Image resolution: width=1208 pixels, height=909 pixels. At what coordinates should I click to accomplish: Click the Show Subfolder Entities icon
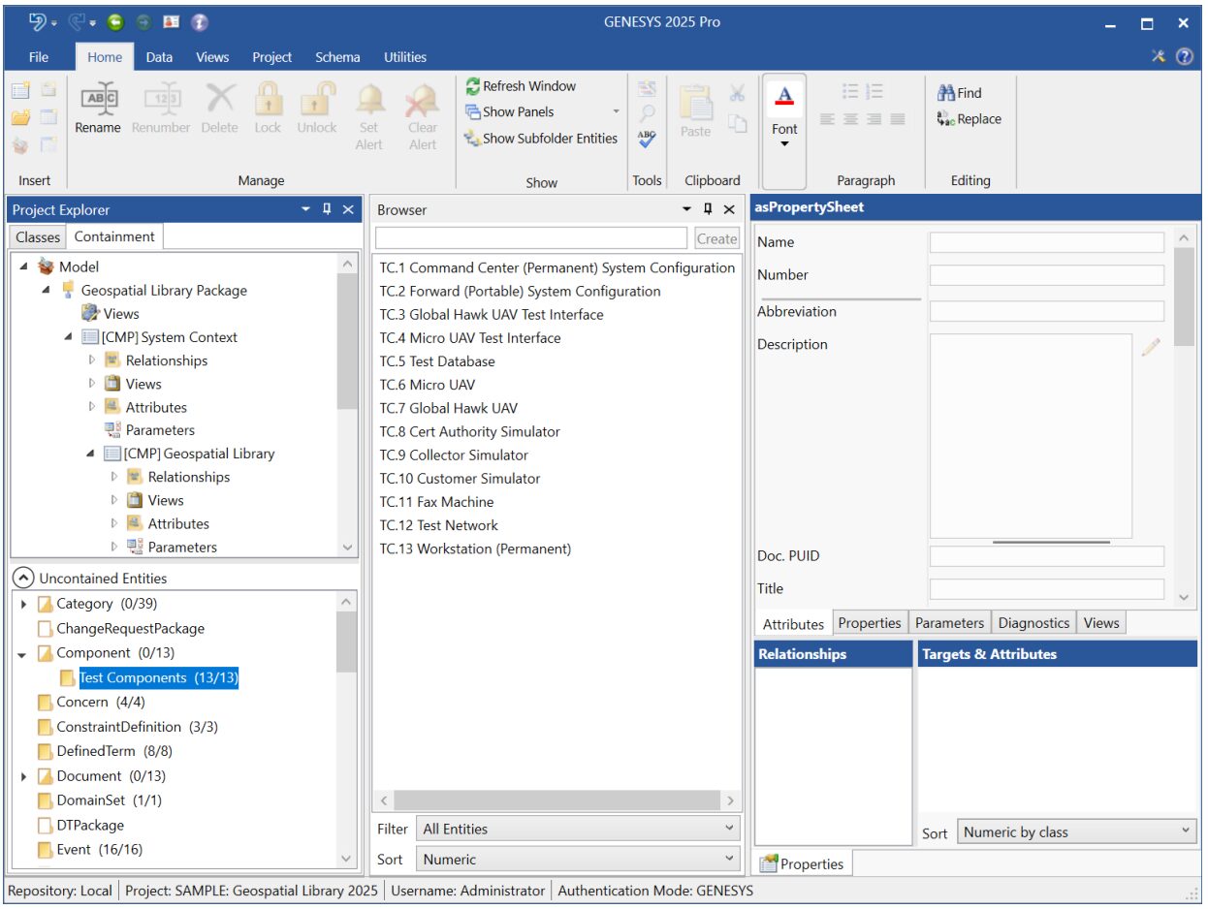click(x=473, y=139)
